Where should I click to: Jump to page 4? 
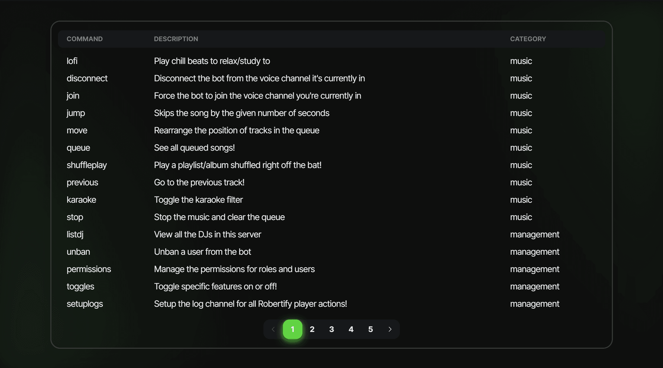pos(351,329)
